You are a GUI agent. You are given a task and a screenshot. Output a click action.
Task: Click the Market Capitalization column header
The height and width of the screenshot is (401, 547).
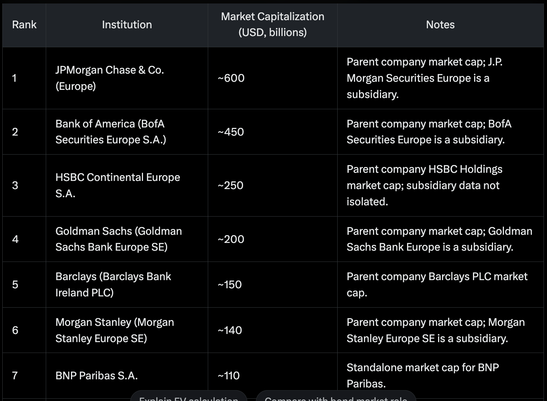pos(273,25)
